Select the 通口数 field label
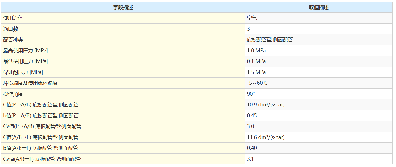 coord(11,29)
